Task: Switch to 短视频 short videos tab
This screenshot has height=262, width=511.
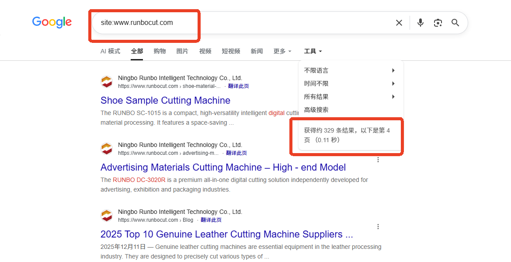Action: pyautogui.click(x=231, y=51)
